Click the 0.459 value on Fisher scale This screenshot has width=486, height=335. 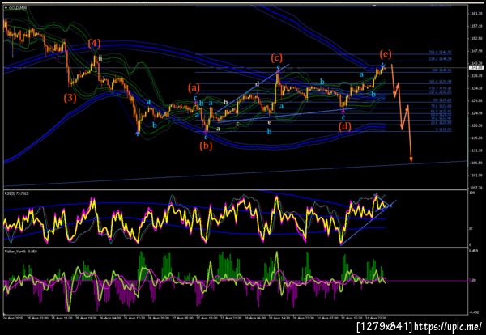473,252
